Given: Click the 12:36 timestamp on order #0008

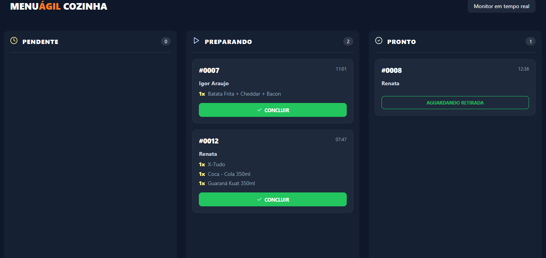Looking at the screenshot, I should 523,69.
